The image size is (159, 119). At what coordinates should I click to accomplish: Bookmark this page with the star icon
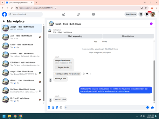[x=146, y=8]
